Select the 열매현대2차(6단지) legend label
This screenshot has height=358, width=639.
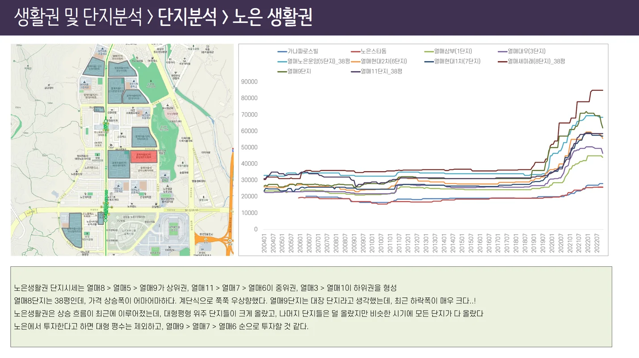pos(383,61)
